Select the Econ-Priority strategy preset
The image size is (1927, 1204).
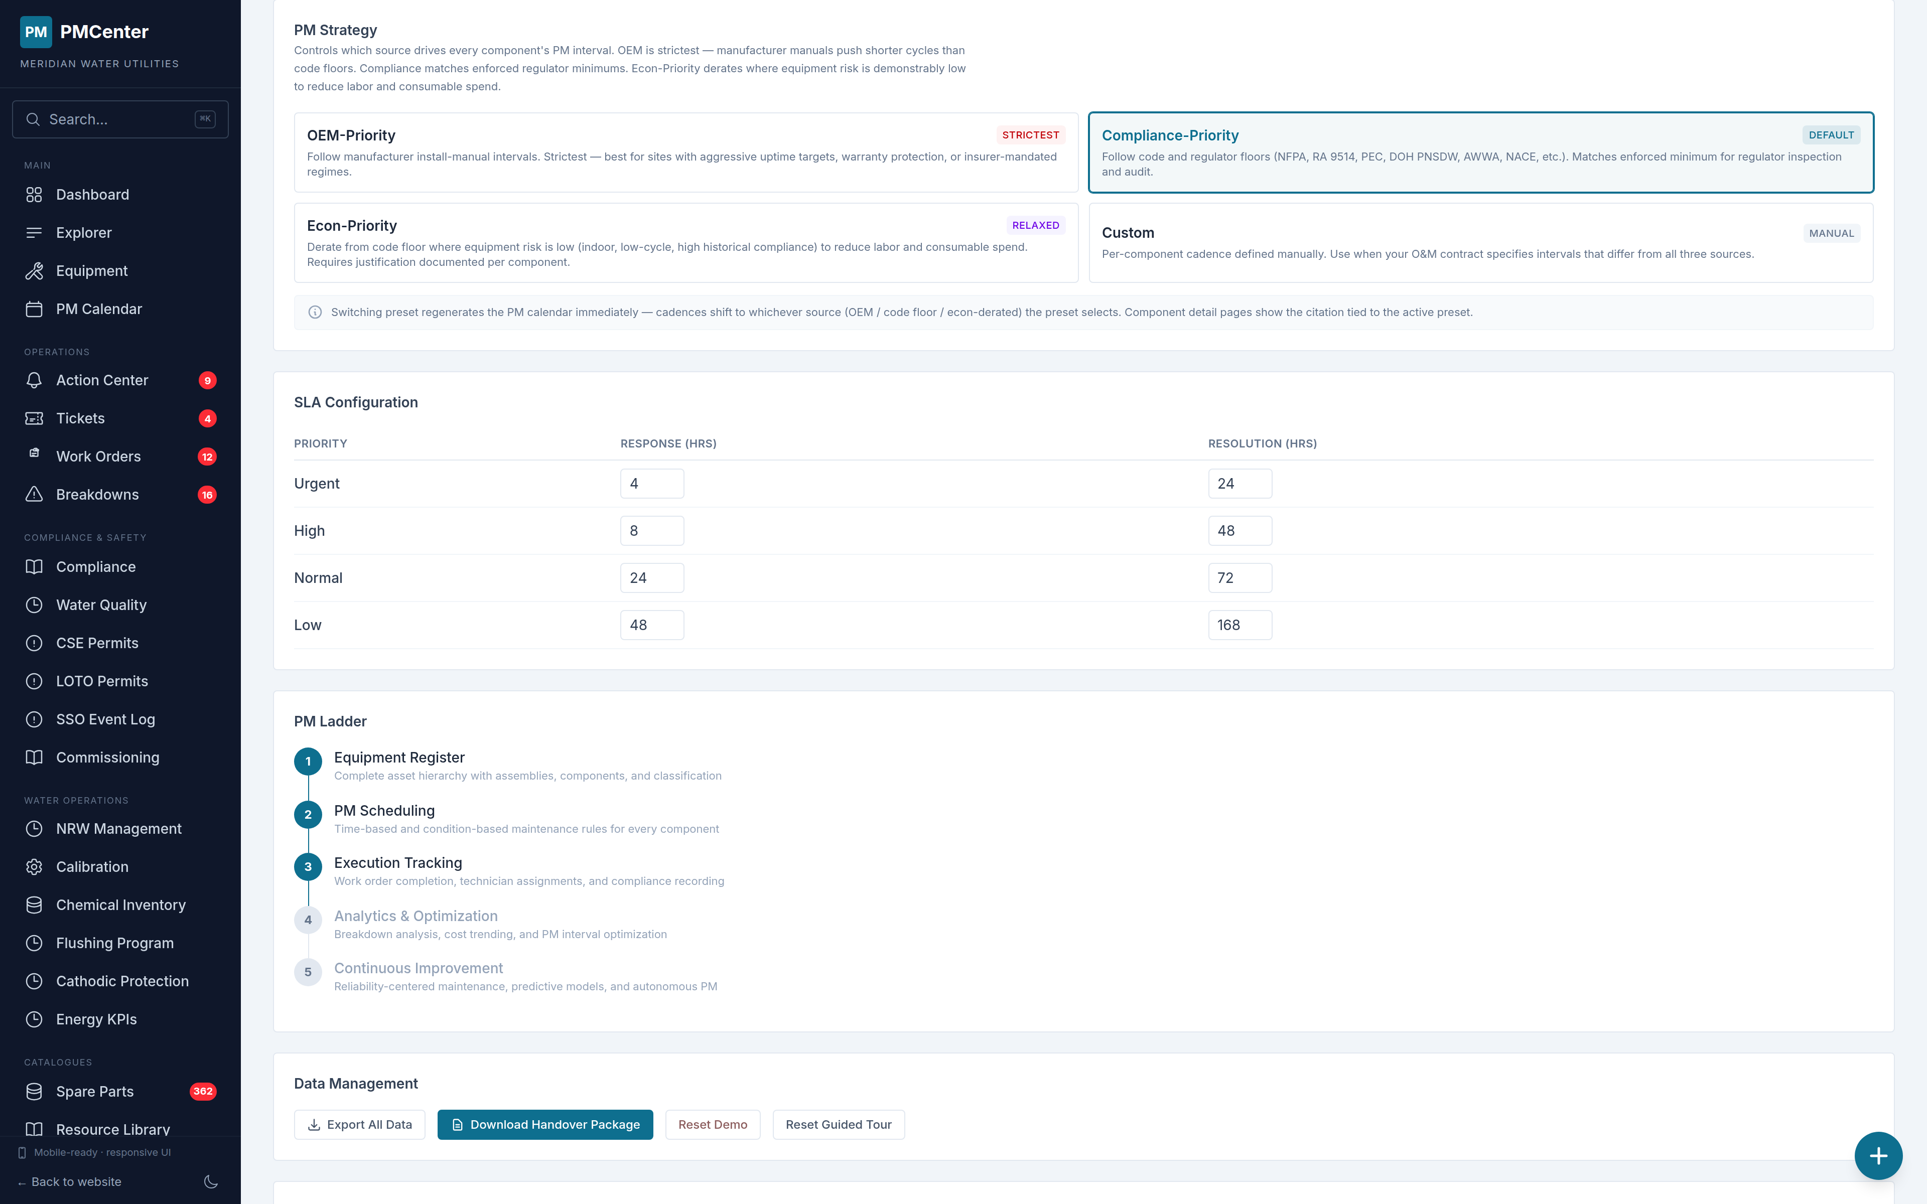coord(685,243)
